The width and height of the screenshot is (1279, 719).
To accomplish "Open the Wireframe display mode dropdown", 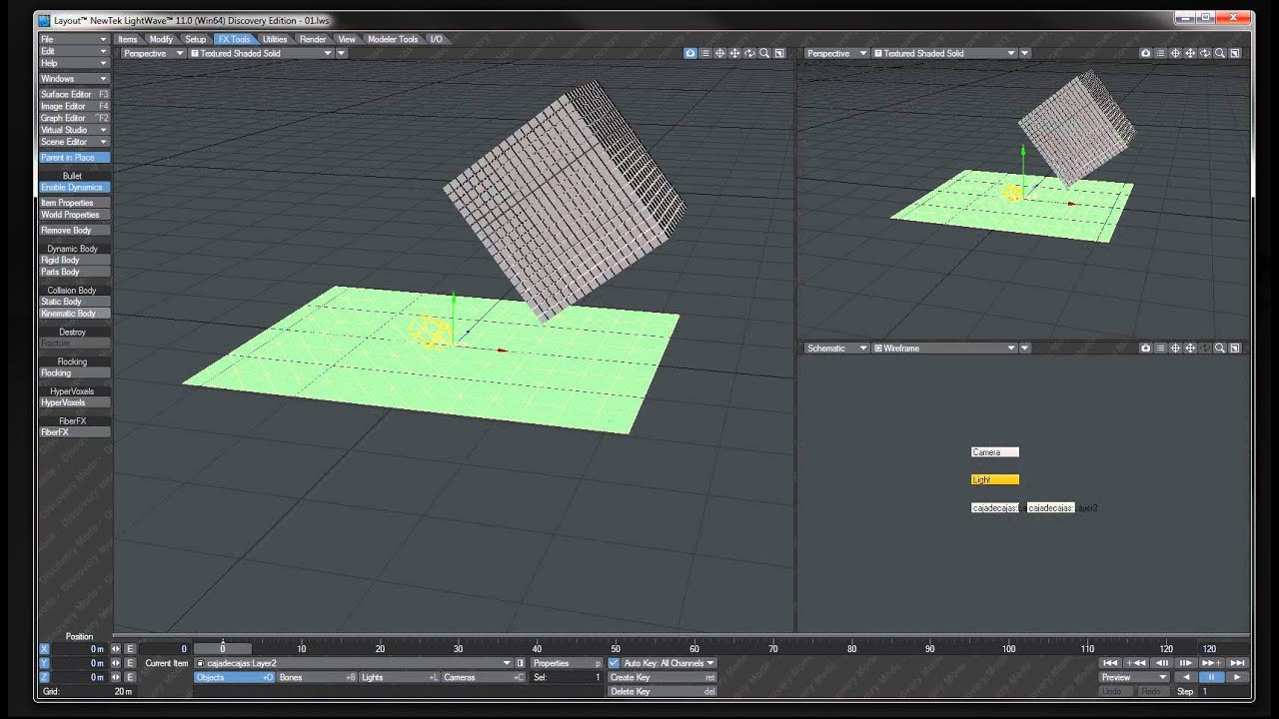I will (x=944, y=349).
